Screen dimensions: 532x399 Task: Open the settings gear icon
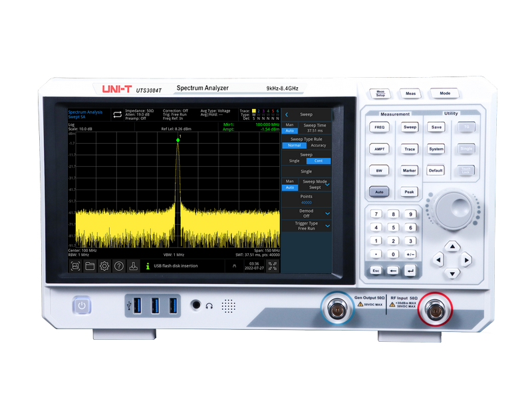click(104, 266)
